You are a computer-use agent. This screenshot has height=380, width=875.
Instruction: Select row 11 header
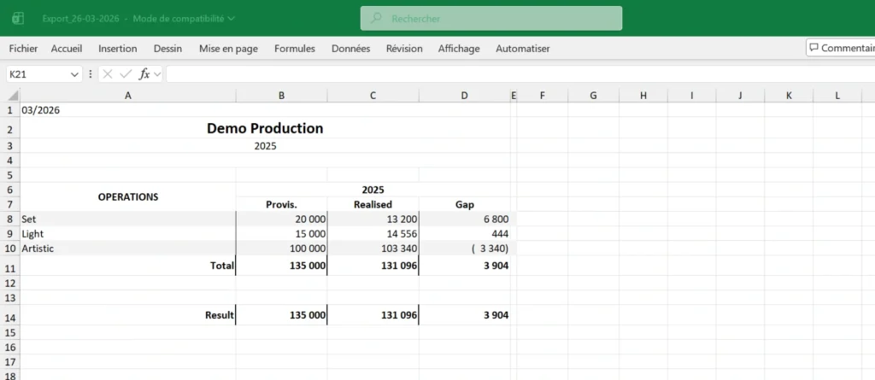tap(10, 266)
